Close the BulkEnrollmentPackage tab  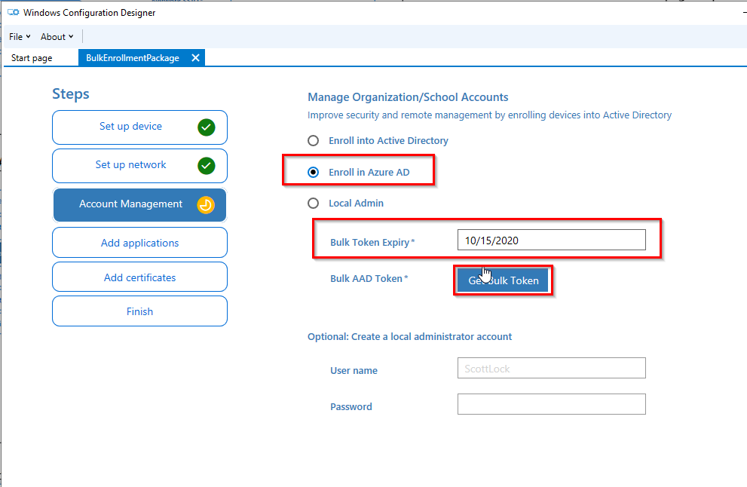click(195, 57)
